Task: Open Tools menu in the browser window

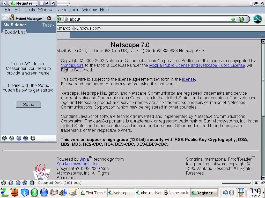Action: [74, 10]
